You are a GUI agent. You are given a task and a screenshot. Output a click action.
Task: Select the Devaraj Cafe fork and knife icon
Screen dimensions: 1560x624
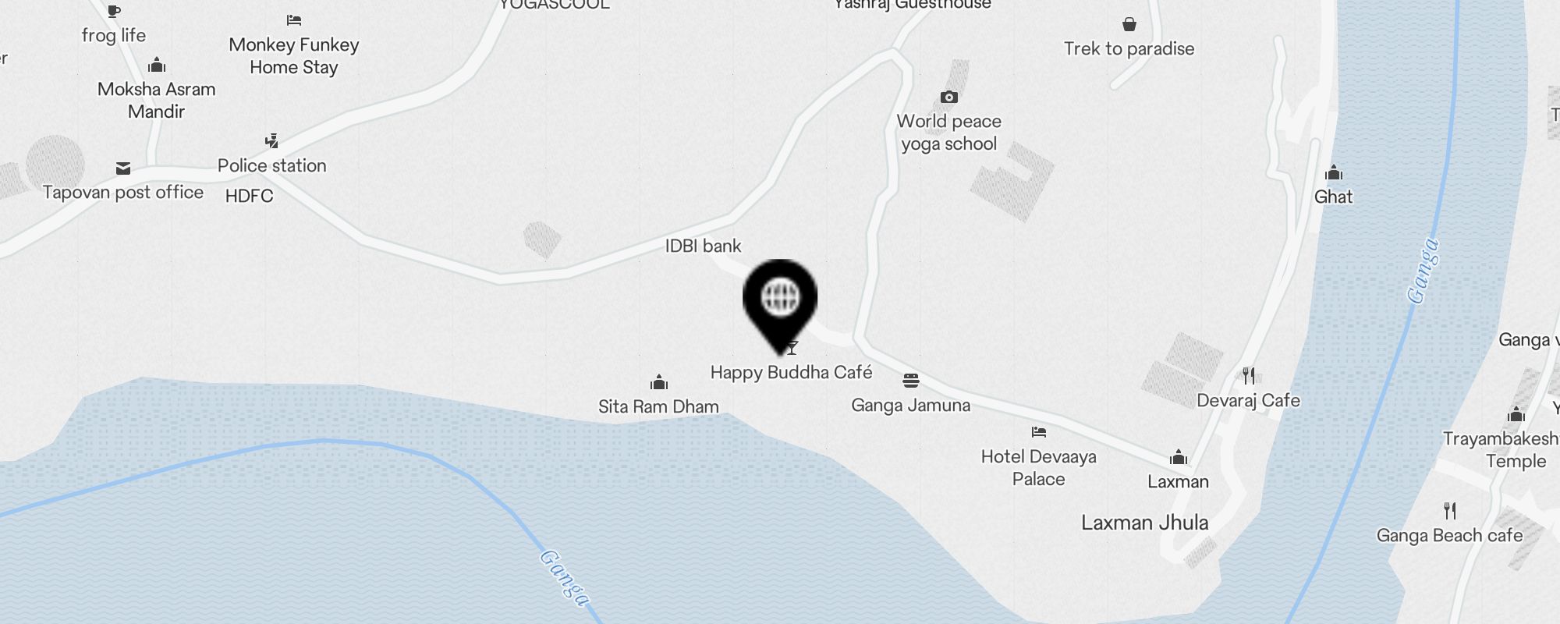click(x=1249, y=376)
